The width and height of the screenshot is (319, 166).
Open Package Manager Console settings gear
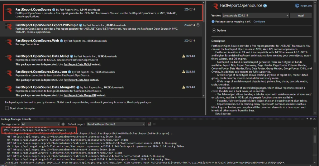(x=63, y=124)
